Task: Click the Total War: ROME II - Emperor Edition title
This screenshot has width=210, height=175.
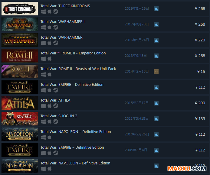Action: pos(73,53)
